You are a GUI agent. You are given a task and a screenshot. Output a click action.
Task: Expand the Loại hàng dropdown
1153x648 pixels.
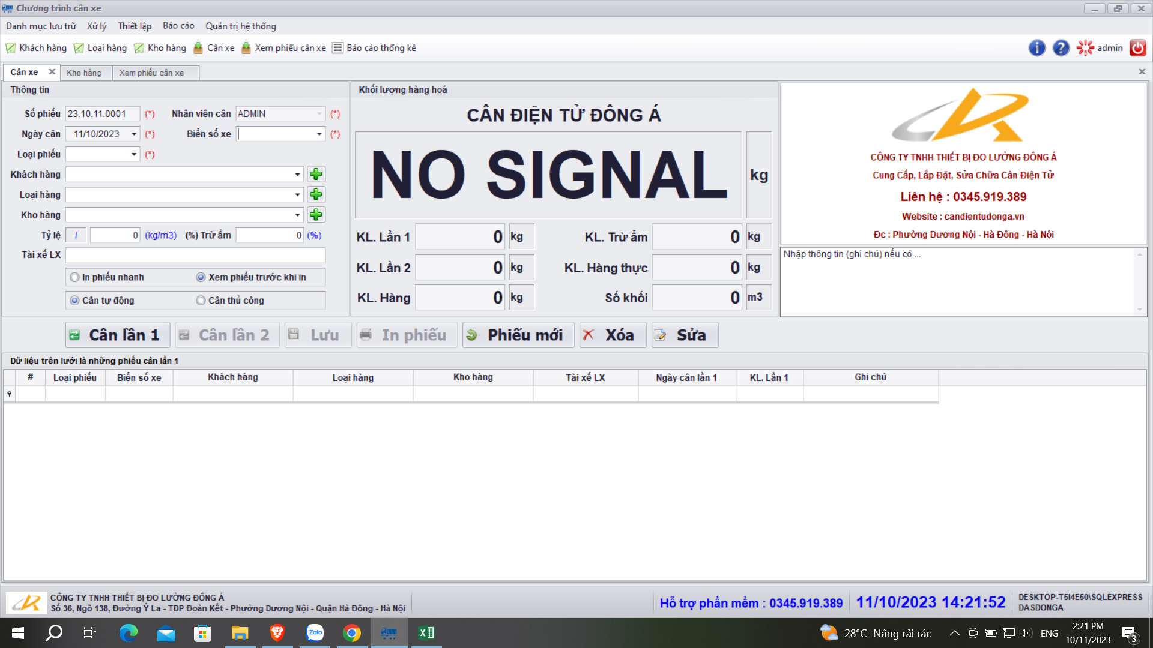[x=297, y=195]
